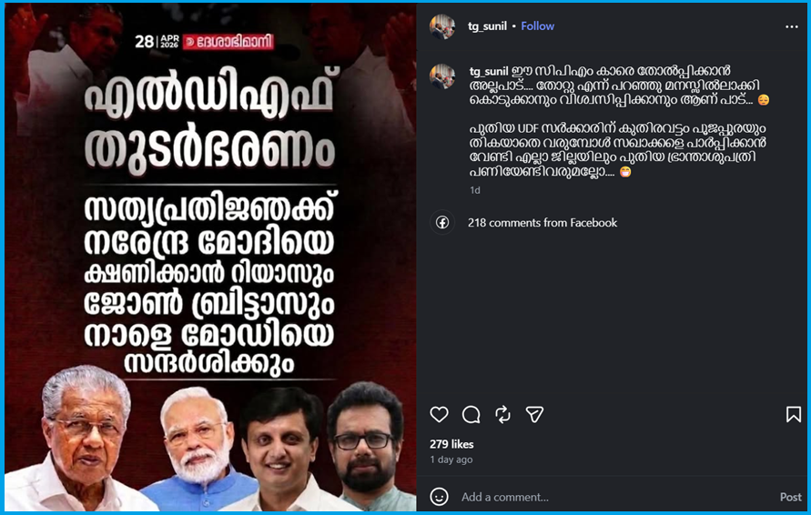View the 218 comments from Facebook
This screenshot has height=515, width=811.
click(542, 223)
